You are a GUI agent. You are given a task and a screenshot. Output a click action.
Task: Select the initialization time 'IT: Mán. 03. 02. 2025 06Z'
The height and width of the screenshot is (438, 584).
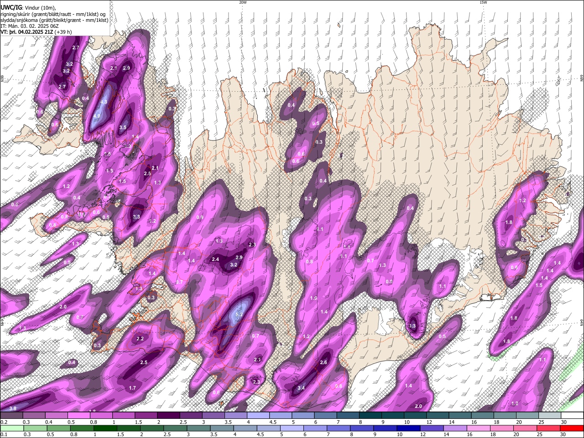[30, 26]
